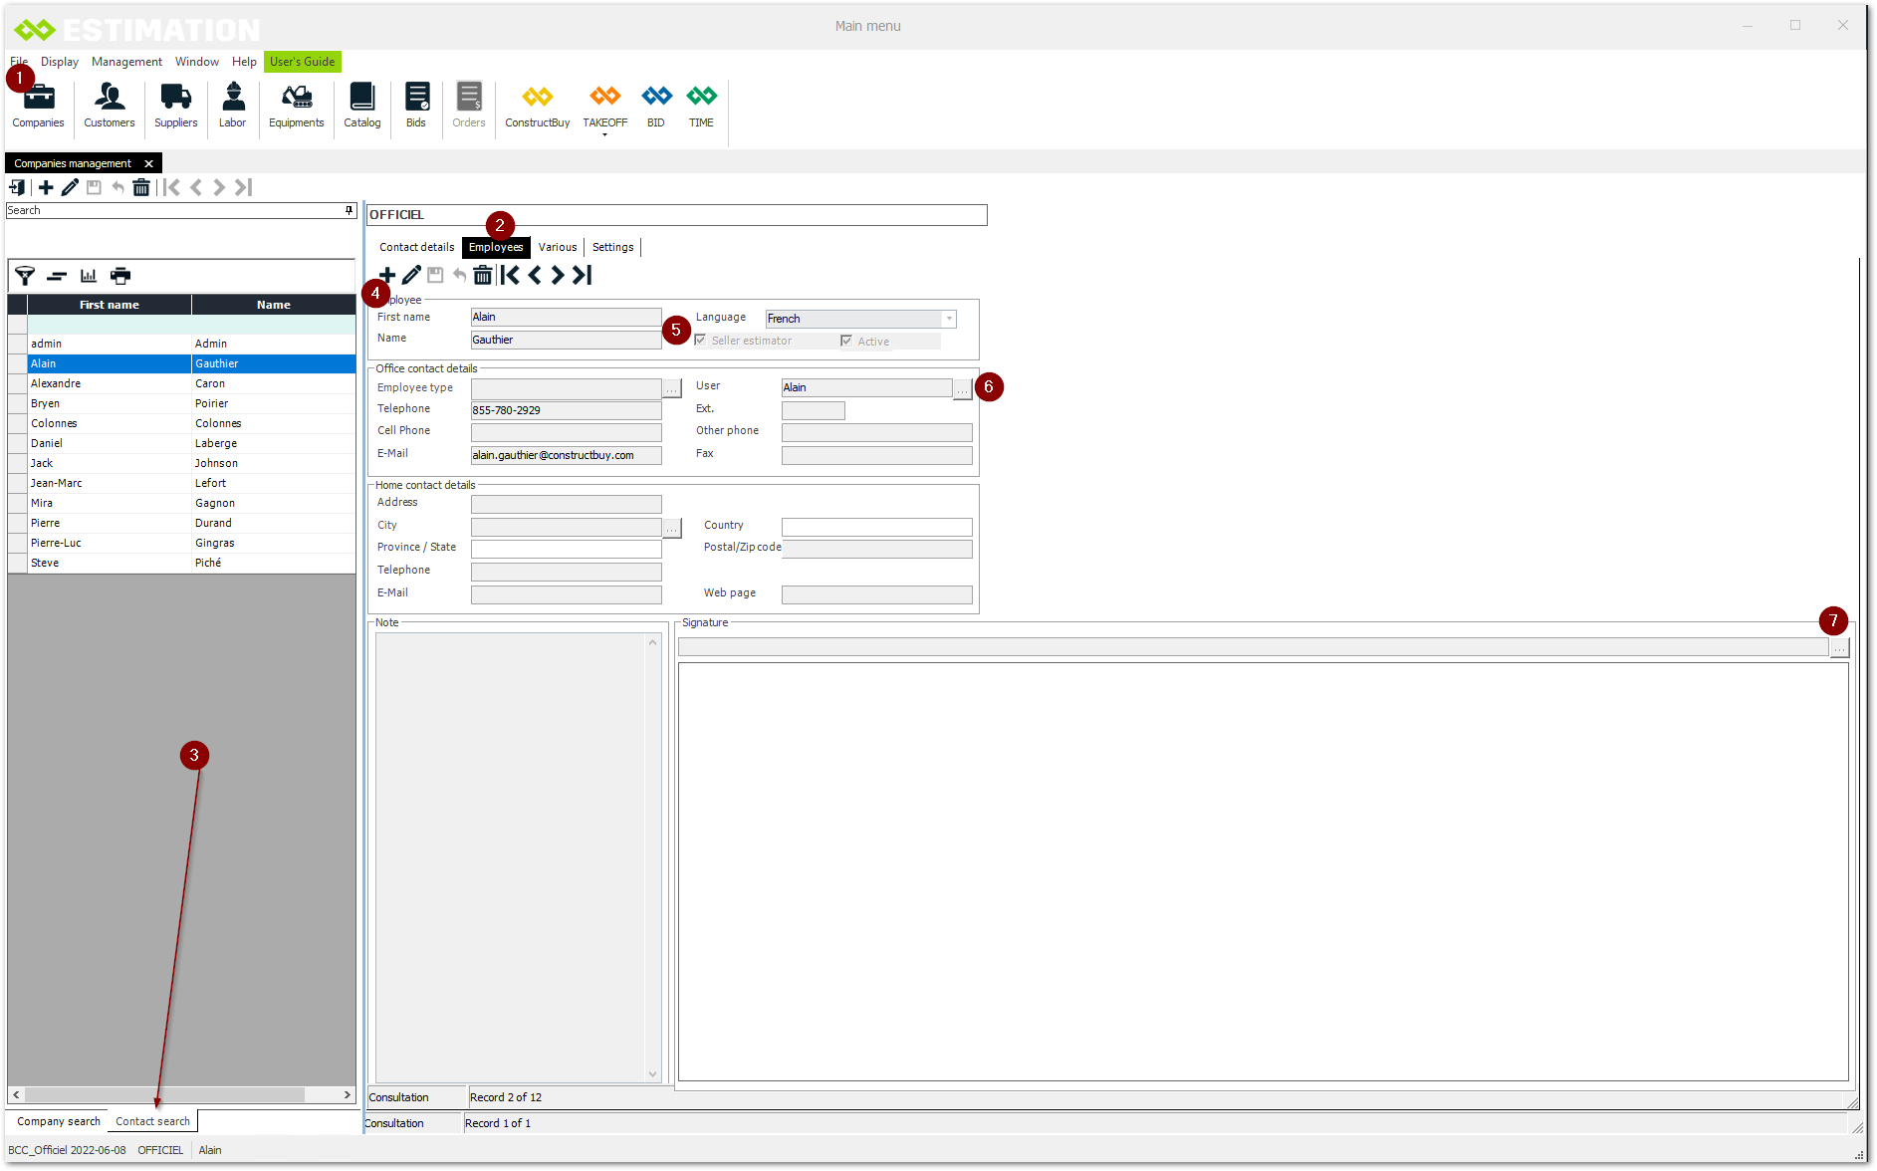Click the User's Guide button
Viewport: 1877px width, 1171px height.
(302, 62)
